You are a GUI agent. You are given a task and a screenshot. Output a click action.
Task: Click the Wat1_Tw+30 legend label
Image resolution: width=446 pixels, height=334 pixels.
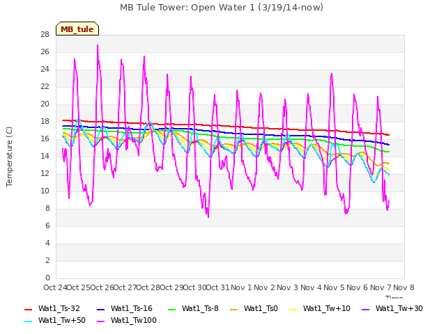[399, 308]
